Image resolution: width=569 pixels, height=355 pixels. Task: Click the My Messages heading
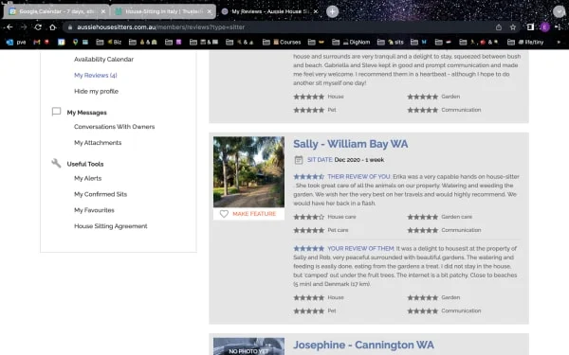click(x=86, y=113)
